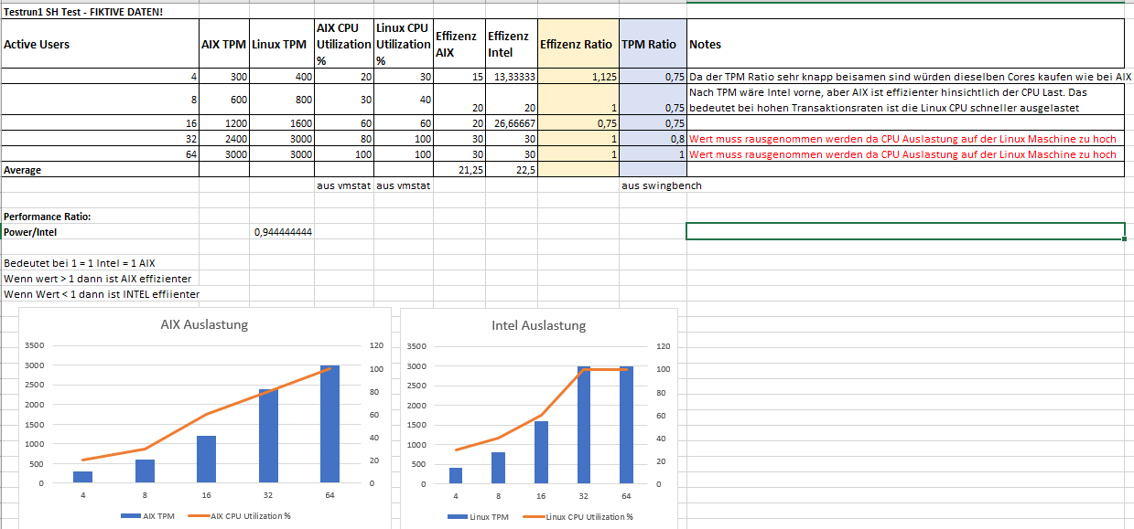
Task: Select the note starting 'Nach TPM wäre Intel vorne'
Action: click(905, 101)
